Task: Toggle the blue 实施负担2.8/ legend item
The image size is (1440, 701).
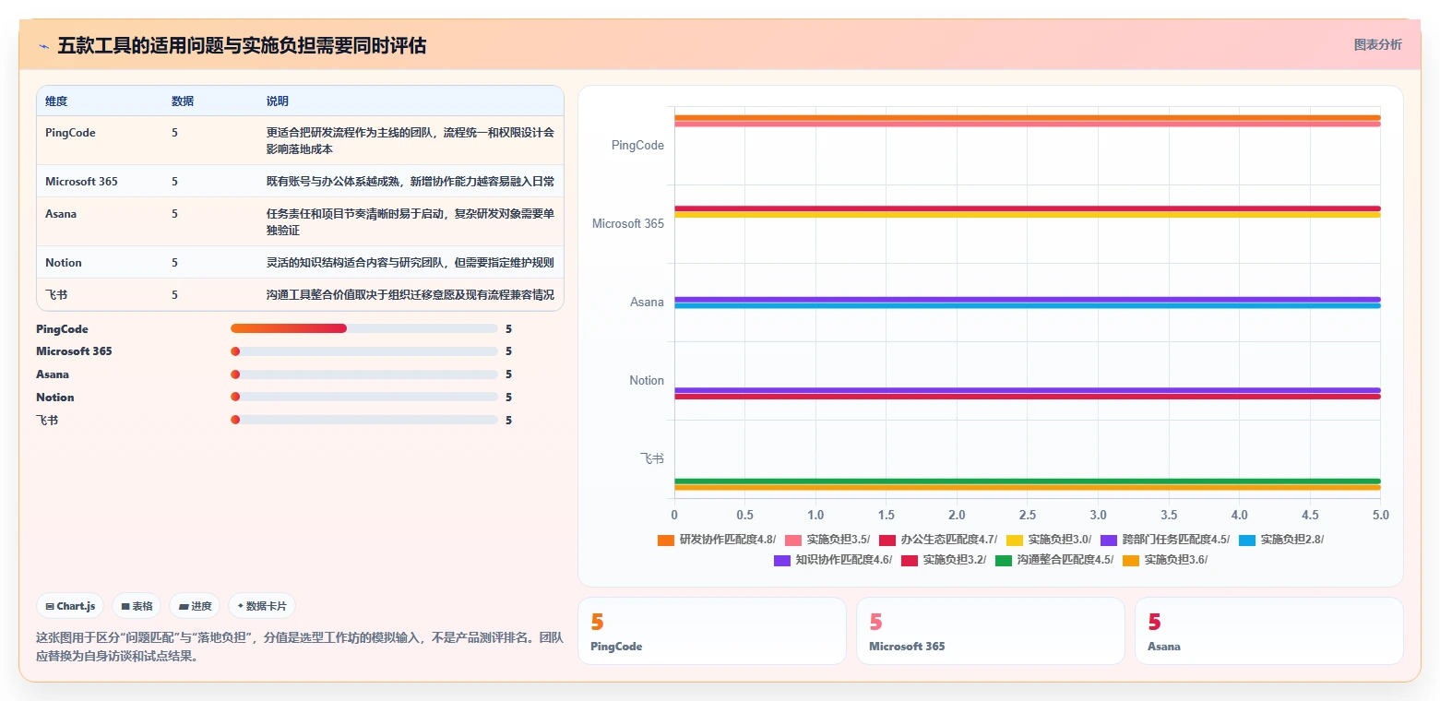Action: (1281, 540)
